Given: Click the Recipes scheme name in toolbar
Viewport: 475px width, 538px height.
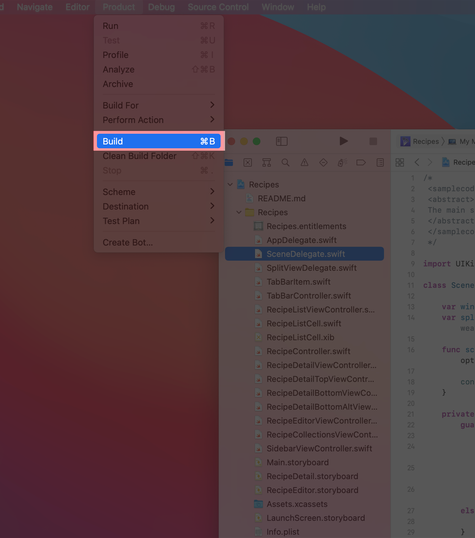Looking at the screenshot, I should coord(426,141).
